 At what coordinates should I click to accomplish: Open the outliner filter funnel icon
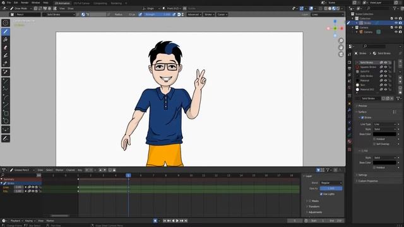click(x=395, y=8)
